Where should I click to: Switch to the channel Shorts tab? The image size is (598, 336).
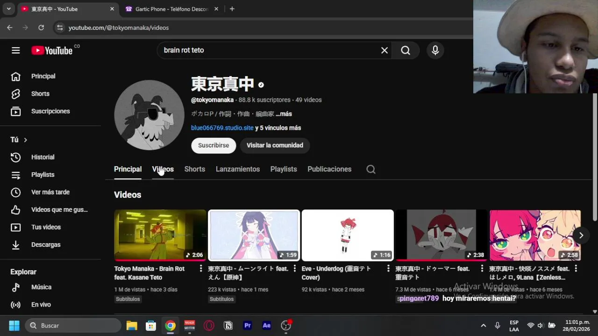coord(195,169)
